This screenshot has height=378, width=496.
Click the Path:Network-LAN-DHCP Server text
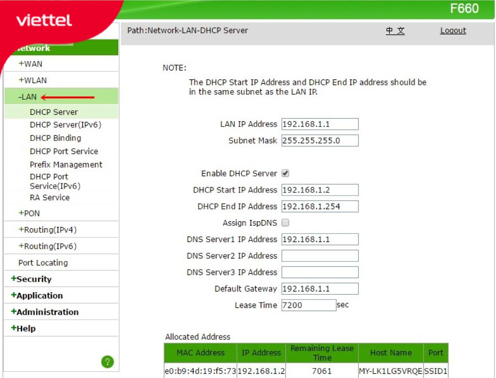click(x=187, y=30)
